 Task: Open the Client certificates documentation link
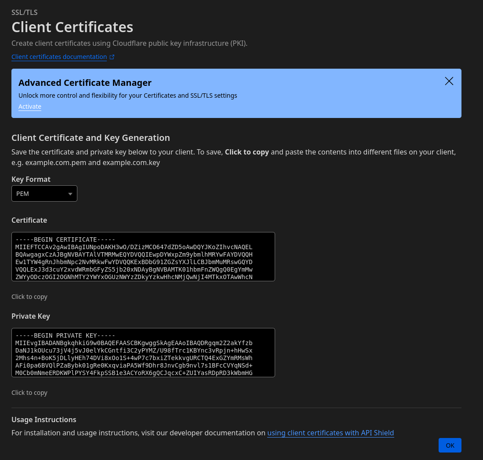point(59,57)
